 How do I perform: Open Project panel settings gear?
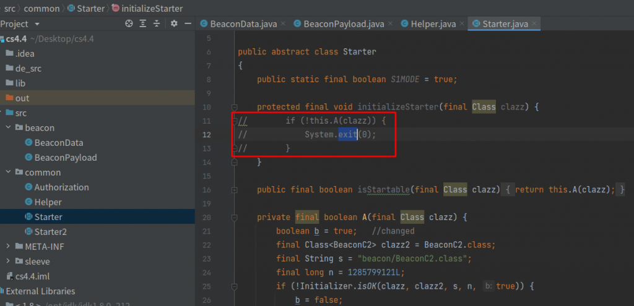point(174,24)
